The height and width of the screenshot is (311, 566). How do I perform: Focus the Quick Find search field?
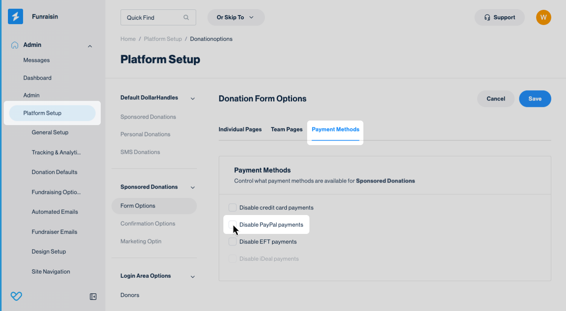point(154,17)
